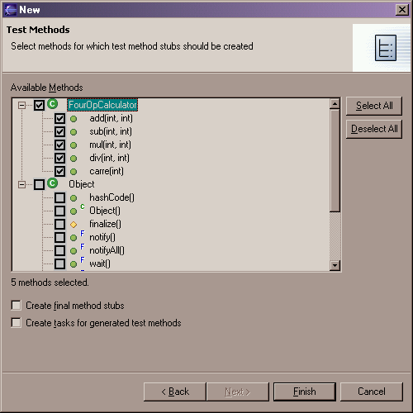The height and width of the screenshot is (413, 413).
Task: Uncheck the sub(int, int) method checkbox
Action: point(59,131)
